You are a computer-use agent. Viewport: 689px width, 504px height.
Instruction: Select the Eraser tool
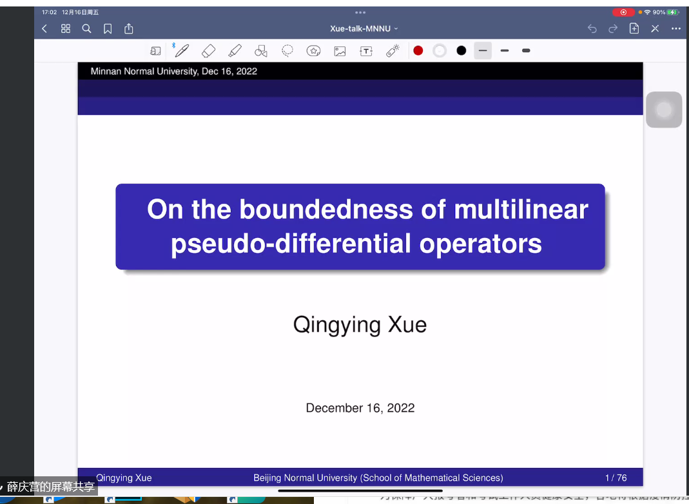[x=208, y=50]
